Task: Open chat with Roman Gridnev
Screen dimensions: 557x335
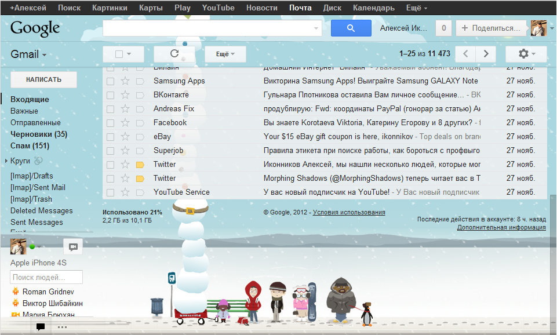Action: [x=48, y=292]
